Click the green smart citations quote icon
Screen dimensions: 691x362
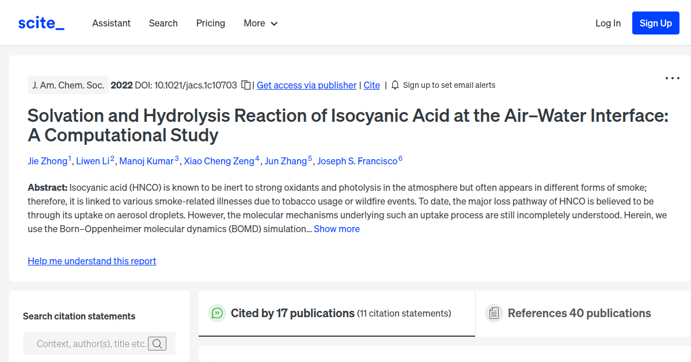pyautogui.click(x=217, y=313)
